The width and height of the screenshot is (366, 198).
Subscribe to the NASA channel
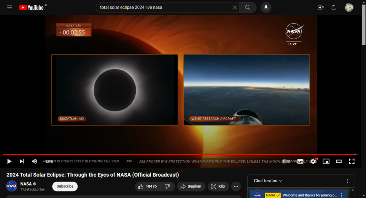(65, 186)
